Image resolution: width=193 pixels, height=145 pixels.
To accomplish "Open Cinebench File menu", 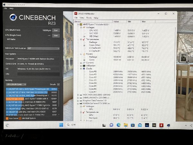I will click(x=5, y=8).
